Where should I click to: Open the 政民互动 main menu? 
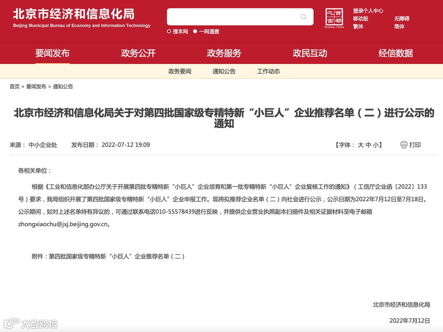click(310, 53)
